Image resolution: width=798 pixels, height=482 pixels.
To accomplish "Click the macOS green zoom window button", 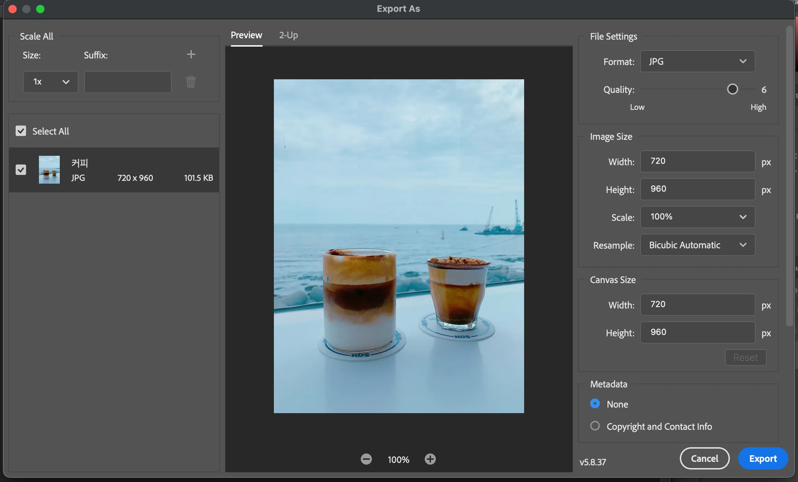I will (x=40, y=9).
